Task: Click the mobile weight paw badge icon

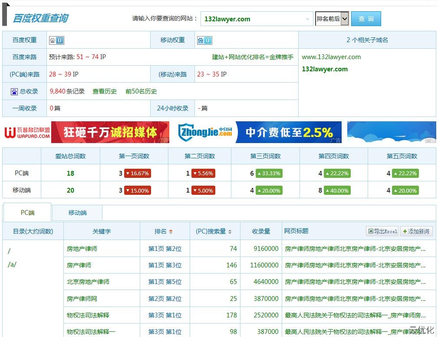Action: [205, 40]
